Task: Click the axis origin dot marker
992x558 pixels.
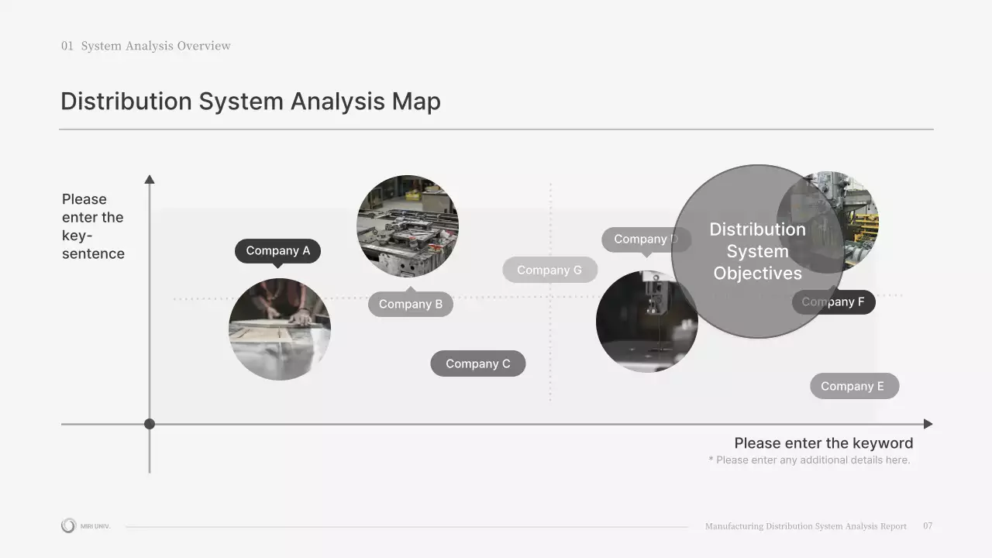Action: (x=149, y=423)
